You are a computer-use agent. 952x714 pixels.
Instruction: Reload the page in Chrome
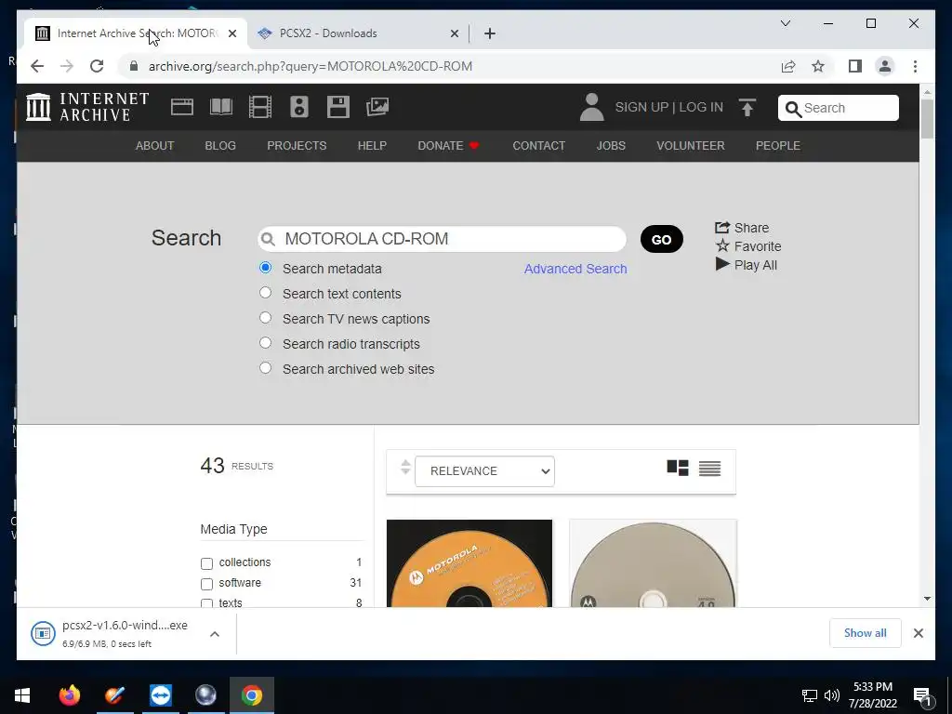coord(97,66)
